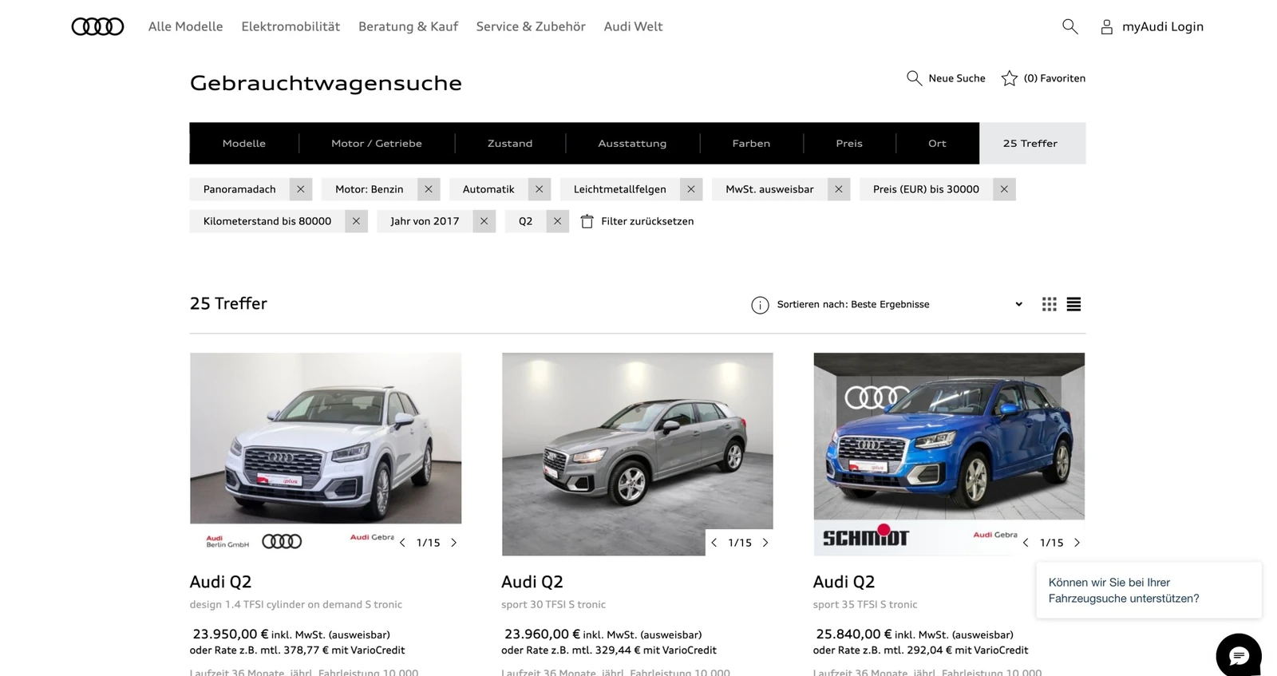Image resolution: width=1277 pixels, height=676 pixels.
Task: Open the Elektromobilität menu
Action: pos(291,26)
